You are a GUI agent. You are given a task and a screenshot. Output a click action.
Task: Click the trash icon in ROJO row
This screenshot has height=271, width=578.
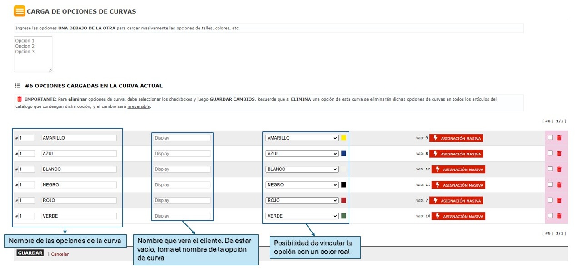(x=559, y=200)
